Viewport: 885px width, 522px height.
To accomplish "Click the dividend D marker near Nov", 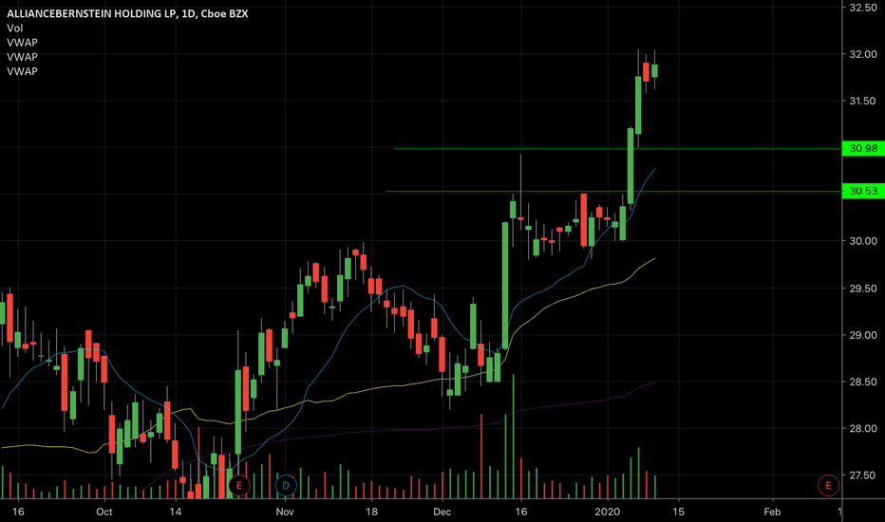I will pyautogui.click(x=286, y=485).
